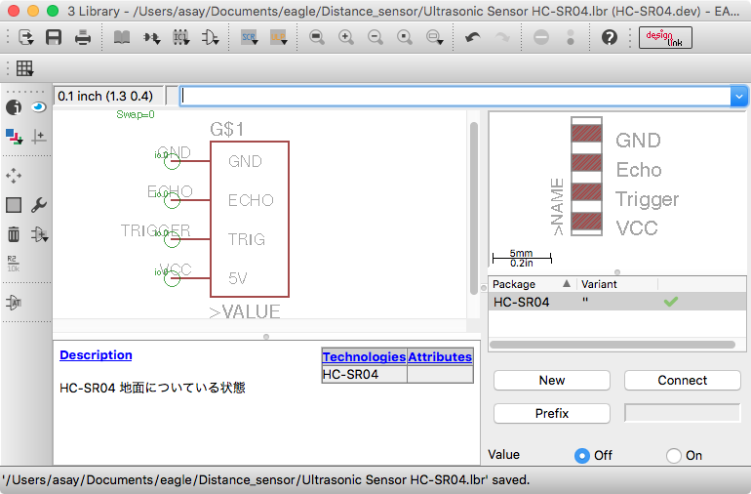
Task: Open the Zoom select dropdown icon
Action: point(434,37)
